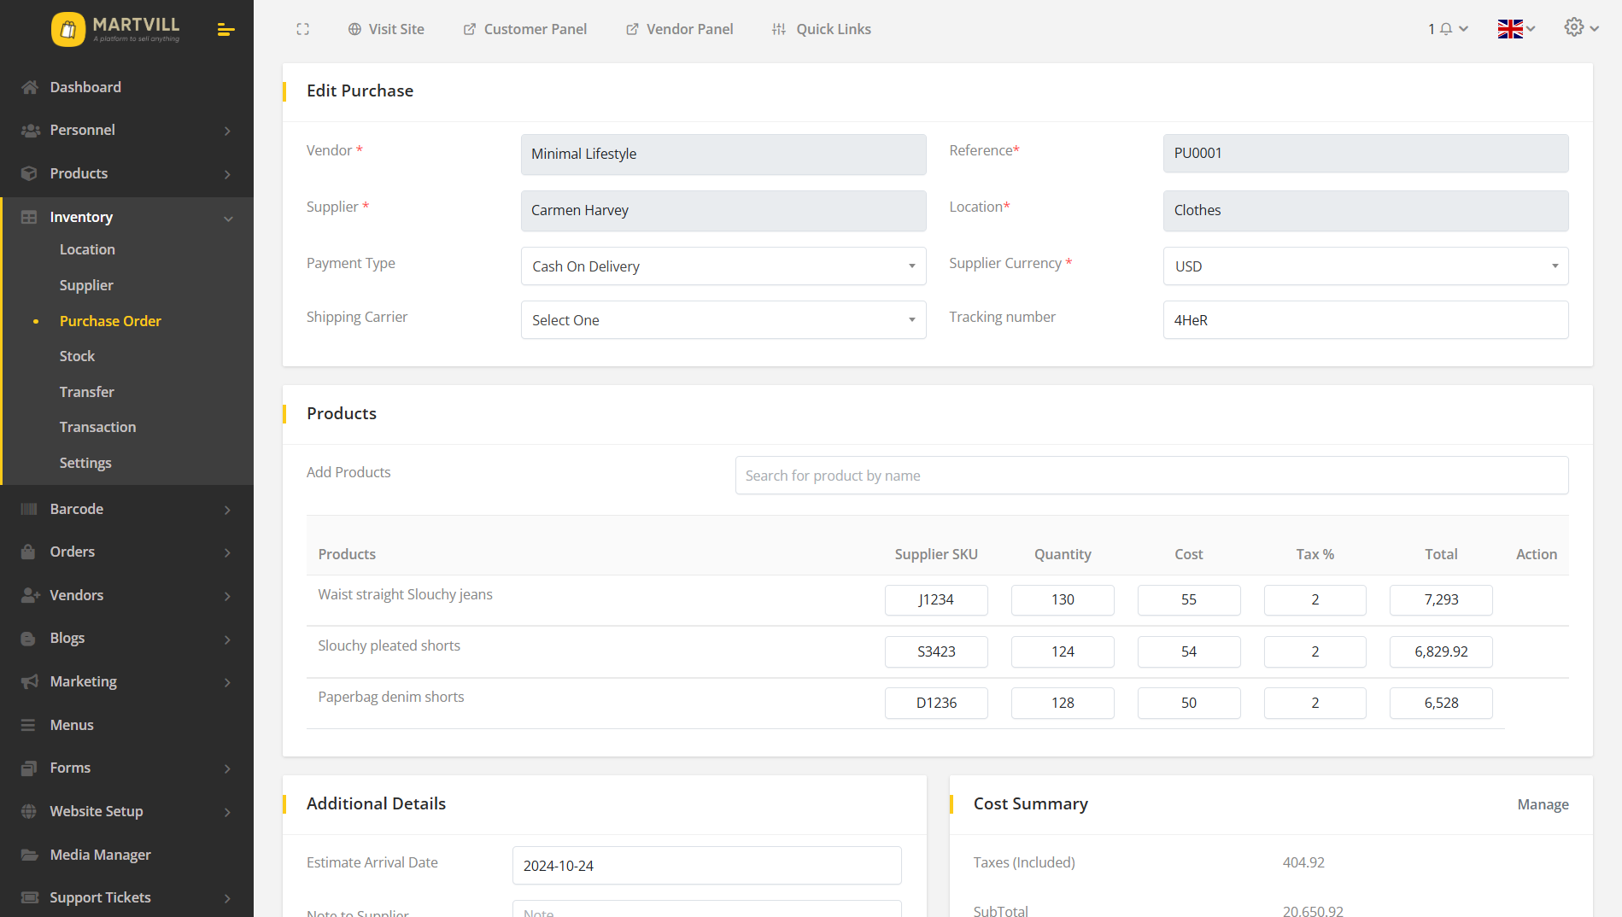The width and height of the screenshot is (1622, 917).
Task: Select Transfer in the Inventory submenu
Action: pyautogui.click(x=86, y=392)
